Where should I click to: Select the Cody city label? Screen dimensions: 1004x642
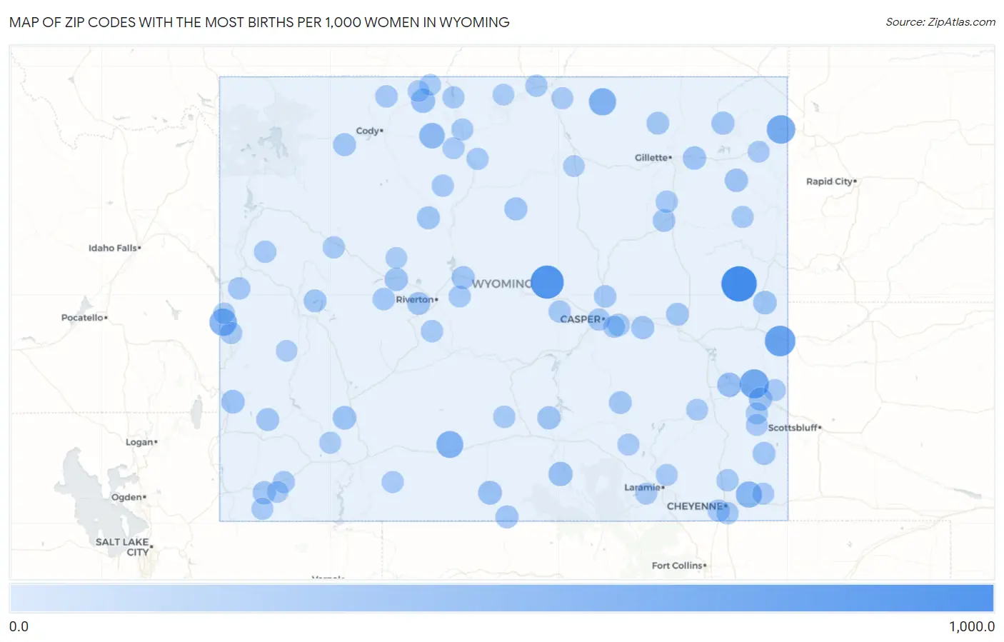pos(368,131)
